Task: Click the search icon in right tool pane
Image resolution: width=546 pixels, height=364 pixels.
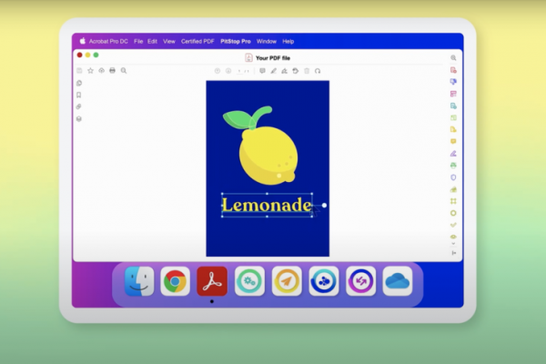Action: (453, 57)
